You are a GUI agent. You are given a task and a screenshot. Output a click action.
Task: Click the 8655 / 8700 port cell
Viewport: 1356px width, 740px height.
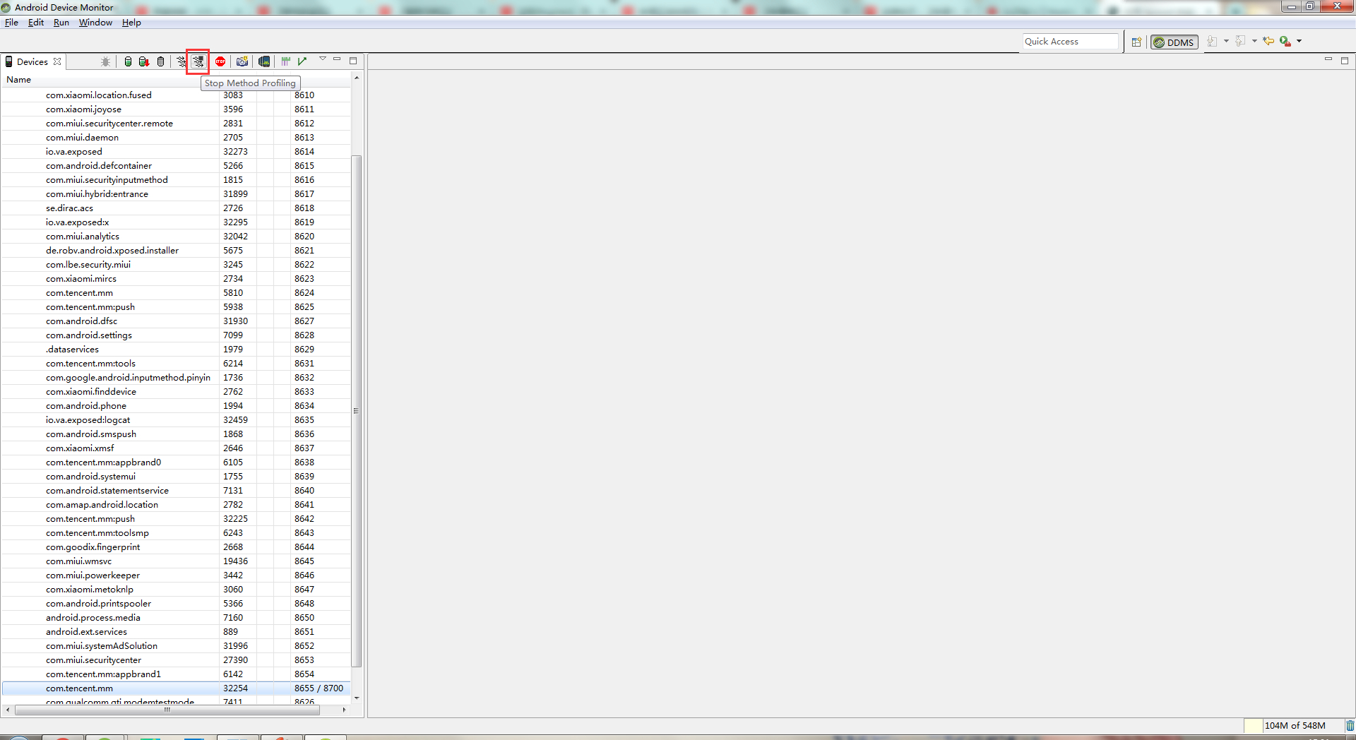[x=319, y=688]
